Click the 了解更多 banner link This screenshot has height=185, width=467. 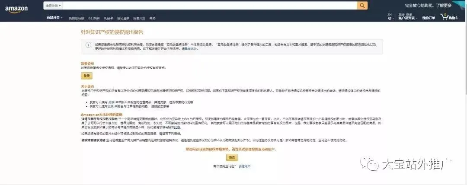pyautogui.click(x=444, y=5)
